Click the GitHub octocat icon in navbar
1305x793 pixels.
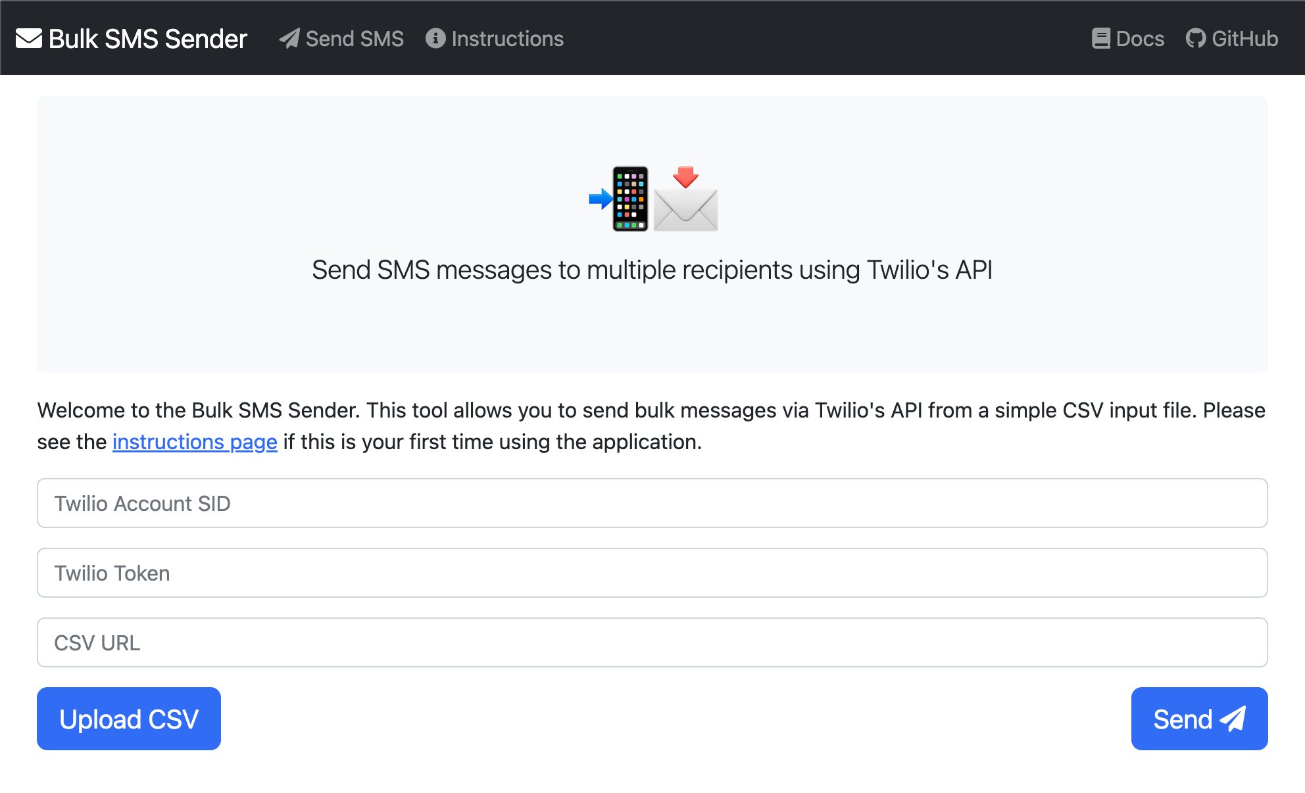tap(1196, 39)
